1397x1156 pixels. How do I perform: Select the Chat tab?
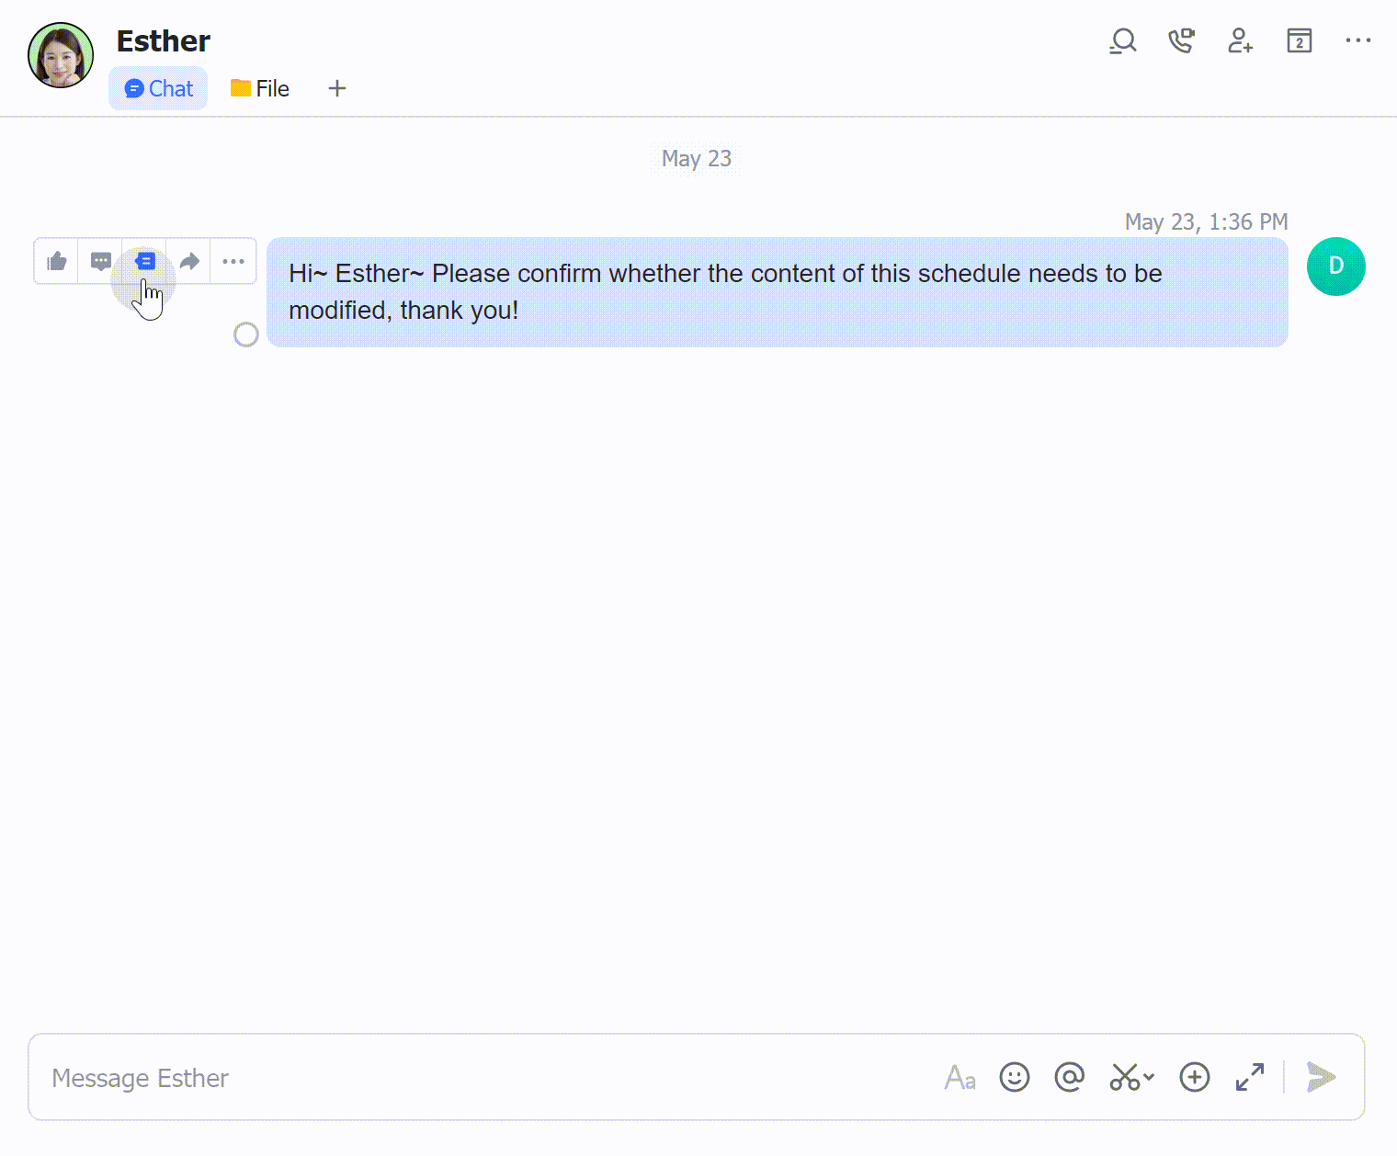tap(157, 88)
